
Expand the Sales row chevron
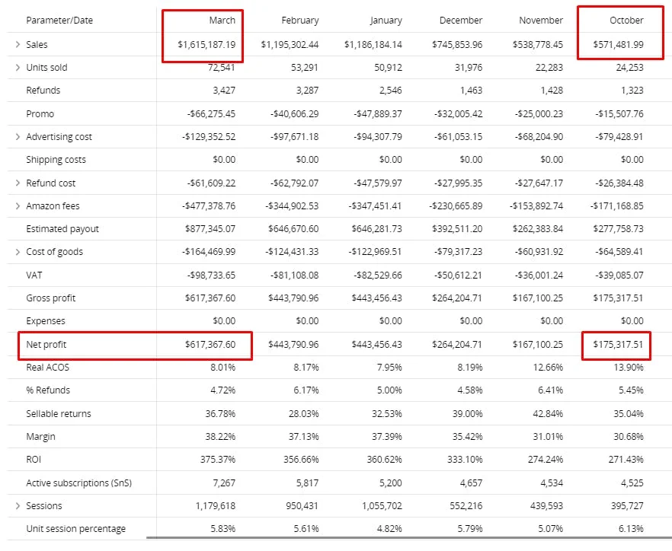(x=18, y=44)
